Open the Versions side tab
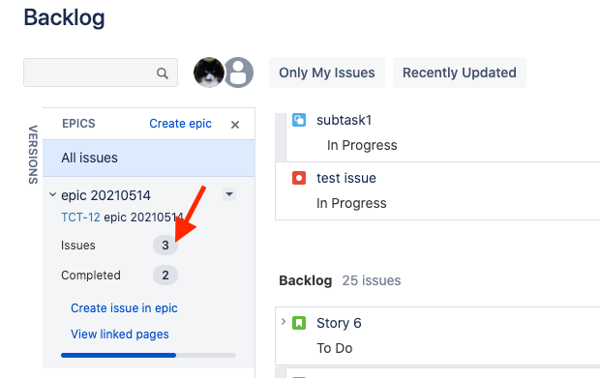Viewport: 600px width, 378px height. pyautogui.click(x=33, y=155)
